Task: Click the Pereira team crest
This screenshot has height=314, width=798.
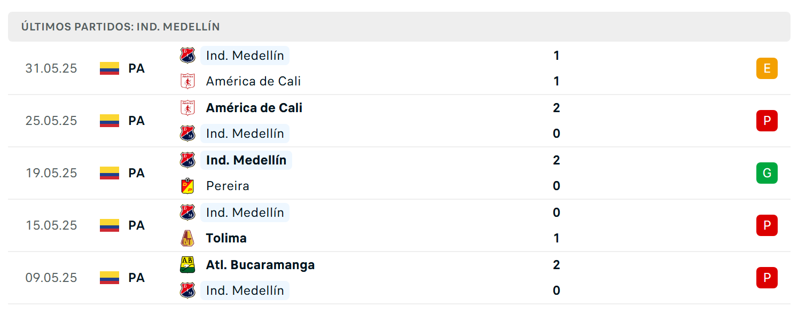Action: [187, 186]
